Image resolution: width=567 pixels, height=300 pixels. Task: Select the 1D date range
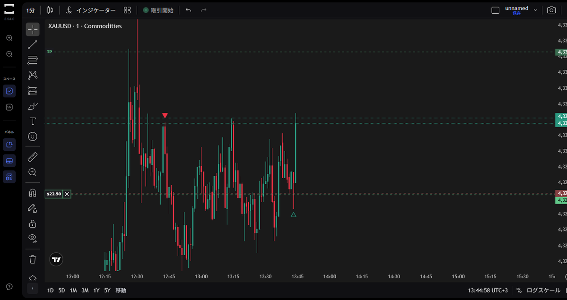pyautogui.click(x=50, y=290)
